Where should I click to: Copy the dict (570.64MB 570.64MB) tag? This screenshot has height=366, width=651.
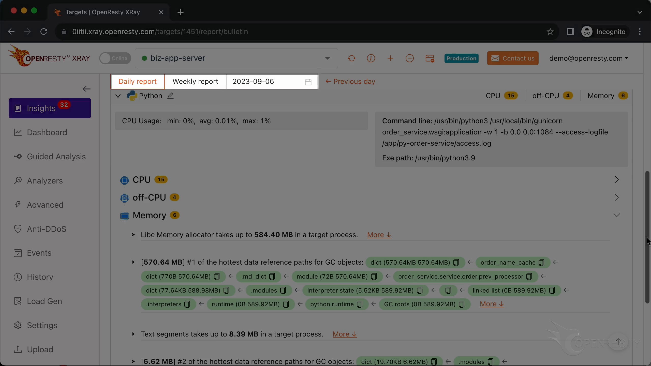click(x=456, y=263)
